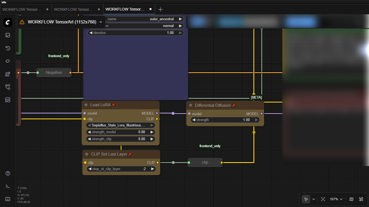Open the queue history panel
369x207 pixels.
pyautogui.click(x=8, y=48)
